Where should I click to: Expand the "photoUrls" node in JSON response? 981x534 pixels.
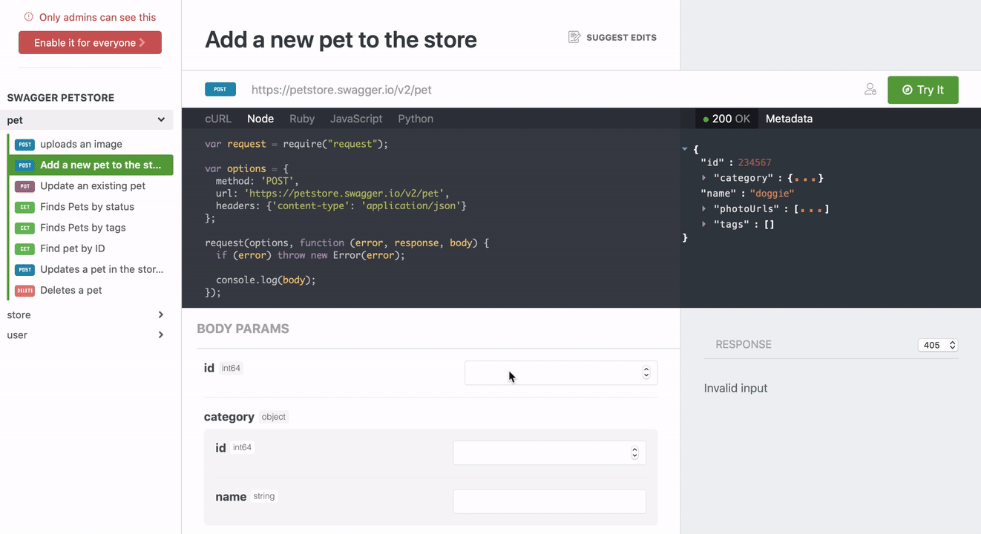(x=703, y=208)
